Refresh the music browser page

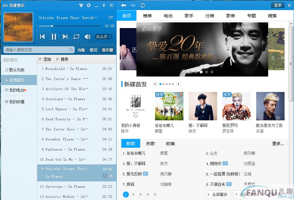pyautogui.click(x=143, y=5)
